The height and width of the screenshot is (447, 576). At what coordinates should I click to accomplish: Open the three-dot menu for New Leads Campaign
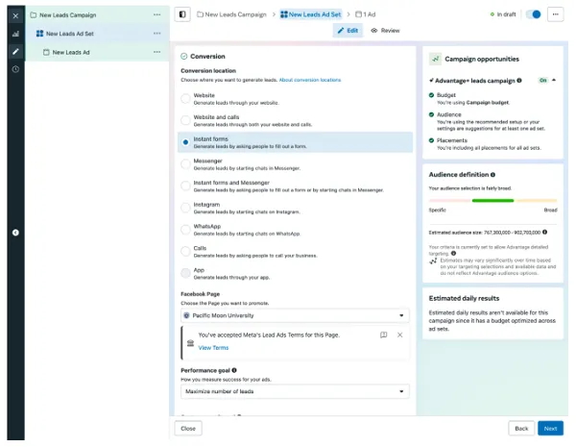pos(157,15)
